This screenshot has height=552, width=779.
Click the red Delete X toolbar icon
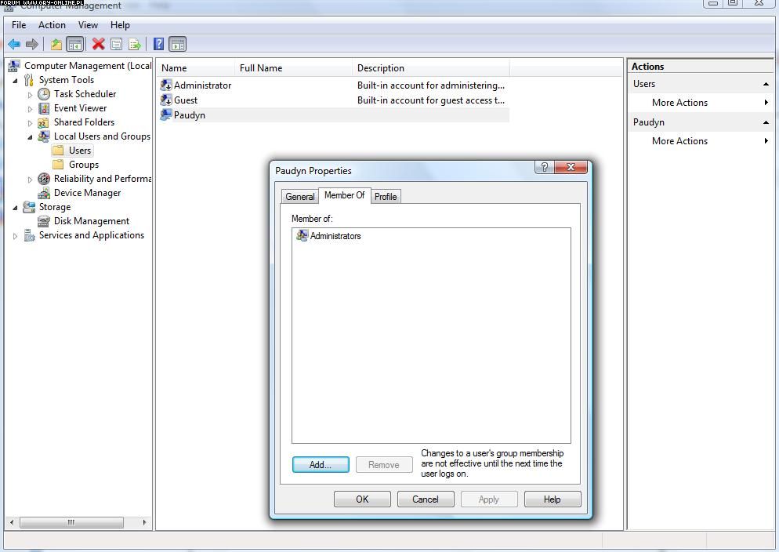point(98,44)
